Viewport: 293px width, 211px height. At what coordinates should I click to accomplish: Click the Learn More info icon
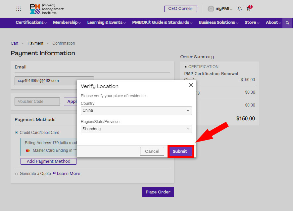tap(54, 173)
